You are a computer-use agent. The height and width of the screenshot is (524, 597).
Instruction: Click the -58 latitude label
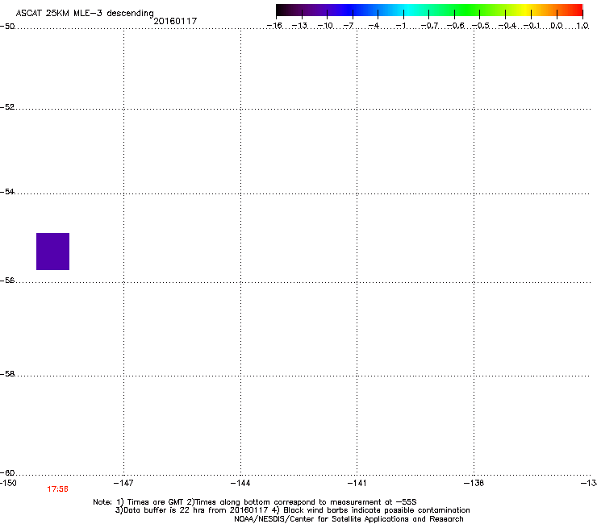(7, 374)
